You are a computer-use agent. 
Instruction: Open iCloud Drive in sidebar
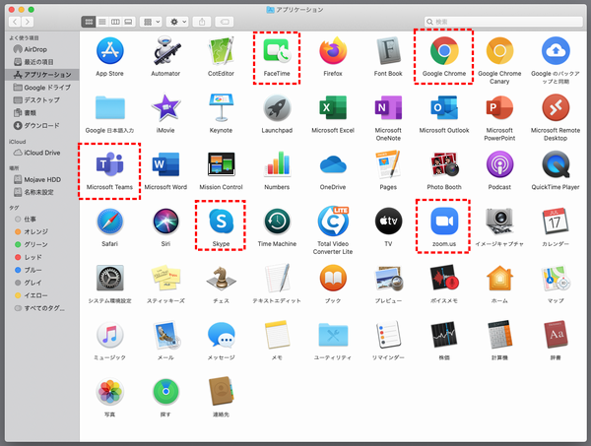click(41, 153)
